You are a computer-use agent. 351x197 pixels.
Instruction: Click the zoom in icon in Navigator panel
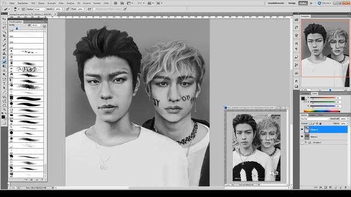click(346, 90)
